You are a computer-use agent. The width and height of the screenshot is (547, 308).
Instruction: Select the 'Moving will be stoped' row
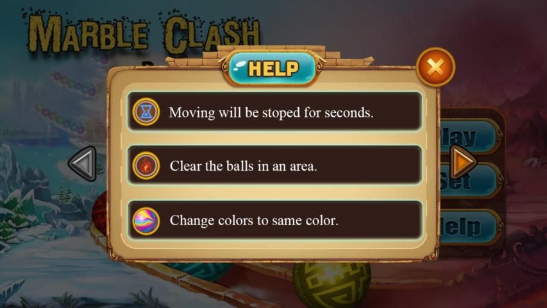(275, 112)
